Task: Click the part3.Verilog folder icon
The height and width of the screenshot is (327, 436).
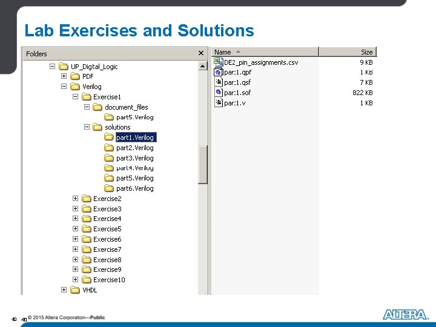Action: pos(109,158)
